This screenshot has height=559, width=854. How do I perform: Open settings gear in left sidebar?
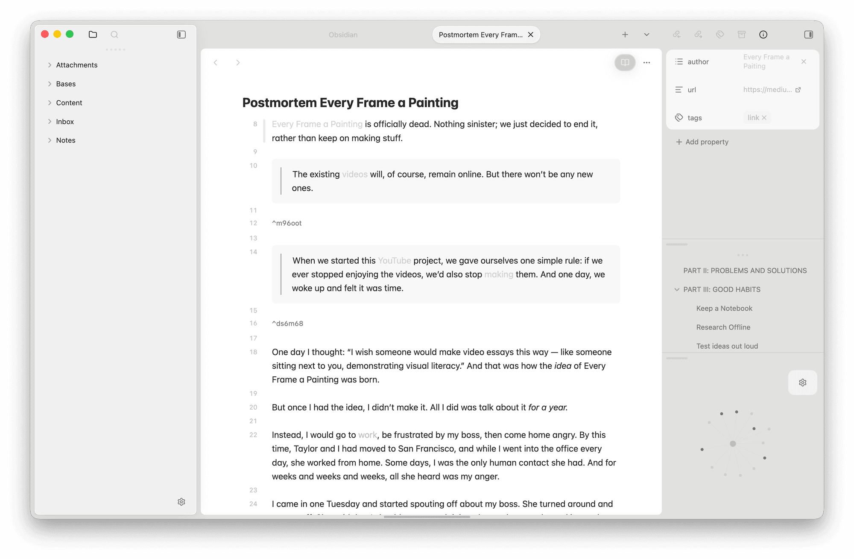point(181,502)
